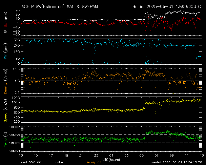Select the (/cm3) density unit label
This screenshot has width=206, height=165.
(x=5, y=75)
